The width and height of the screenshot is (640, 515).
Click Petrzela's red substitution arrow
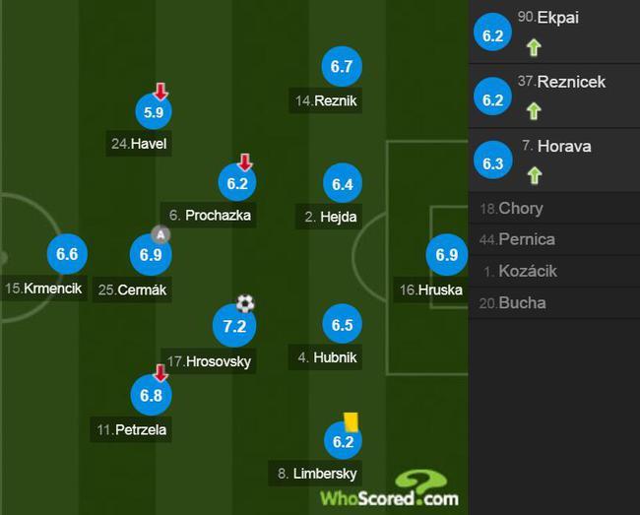pos(160,373)
